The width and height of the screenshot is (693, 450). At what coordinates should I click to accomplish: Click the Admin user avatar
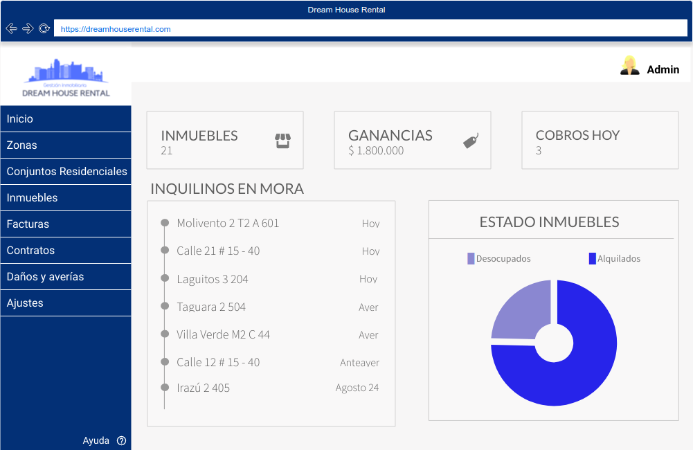[x=629, y=66]
